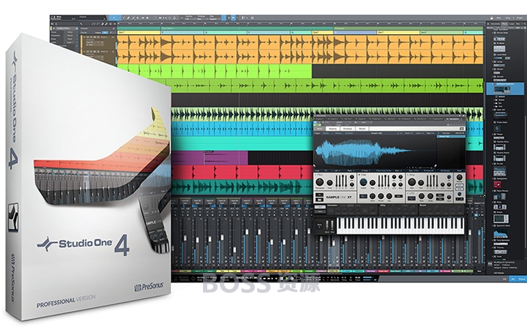Open the Instruments browser tab
The width and height of the screenshot is (527, 327).
coord(495,24)
